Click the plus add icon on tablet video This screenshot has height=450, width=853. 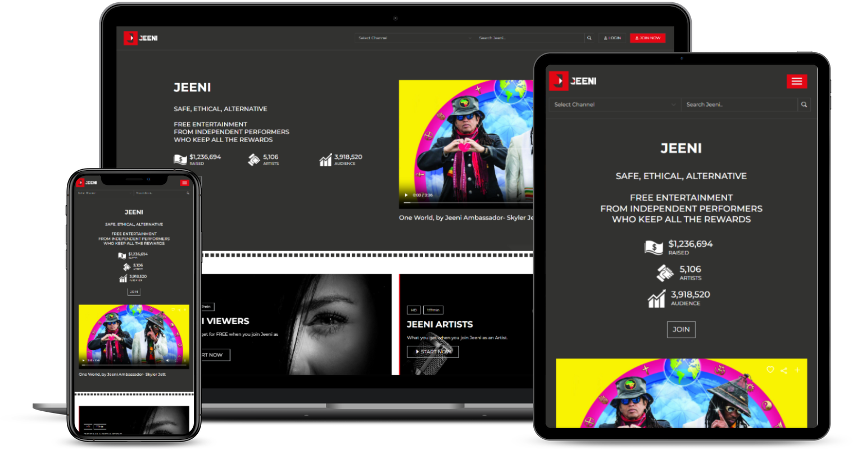(797, 370)
